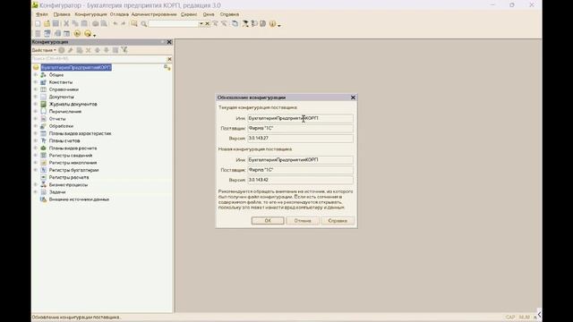Screen dimensions: 573x322
Task: Clear the Конфигурация panel search field
Action: [169, 59]
